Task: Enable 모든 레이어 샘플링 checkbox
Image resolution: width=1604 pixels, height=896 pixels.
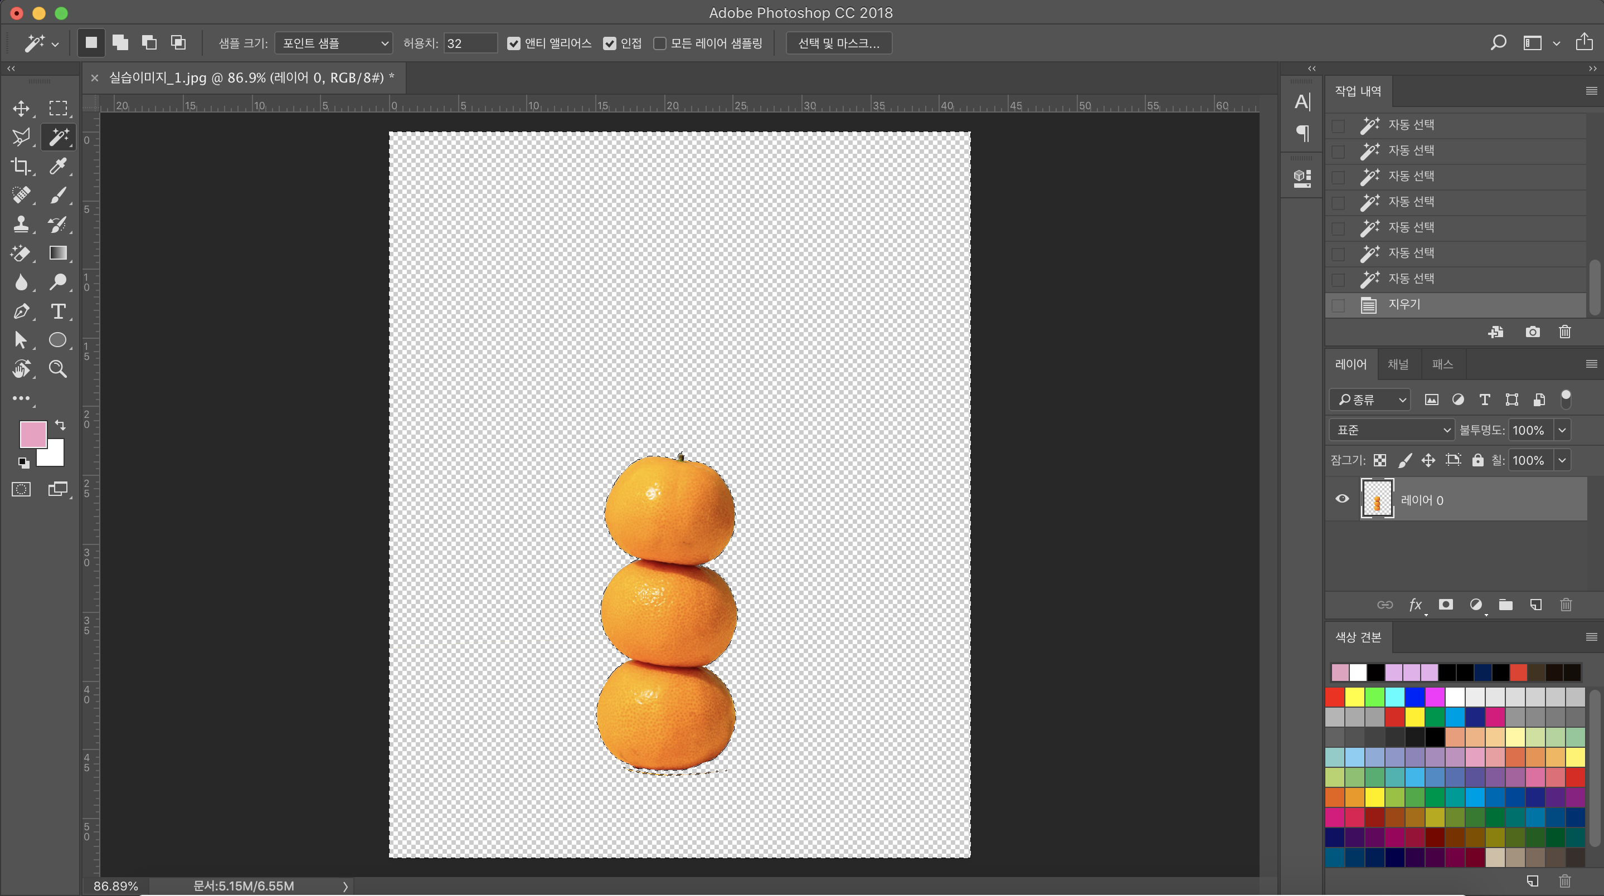Action: [659, 43]
